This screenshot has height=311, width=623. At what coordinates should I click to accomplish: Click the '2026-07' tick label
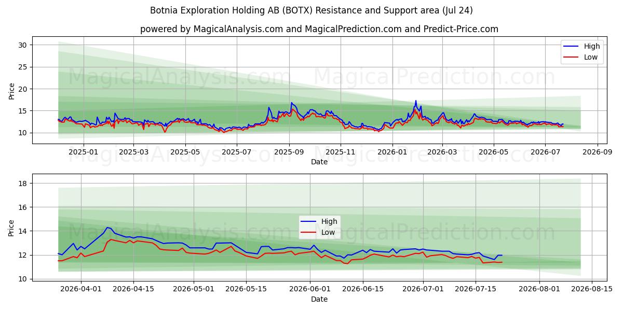pos(545,152)
